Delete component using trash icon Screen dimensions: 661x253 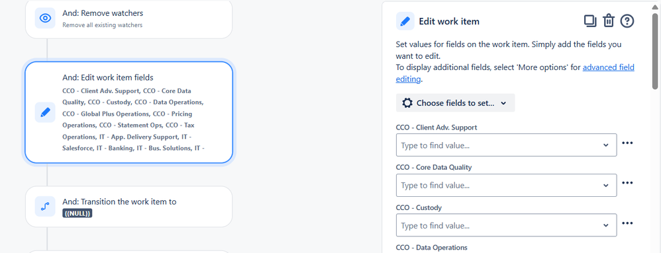[608, 21]
